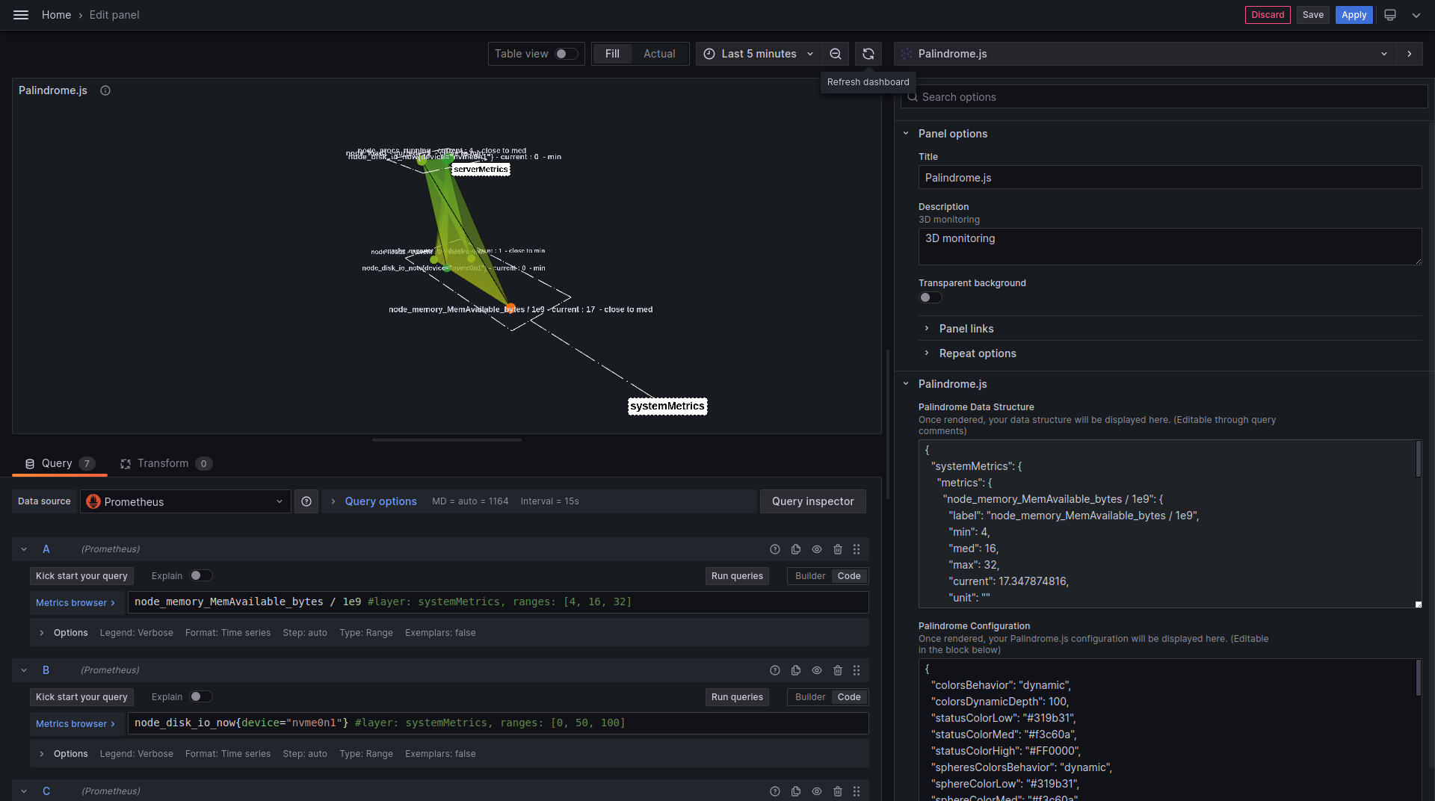Collapse query C row

pos(24,791)
